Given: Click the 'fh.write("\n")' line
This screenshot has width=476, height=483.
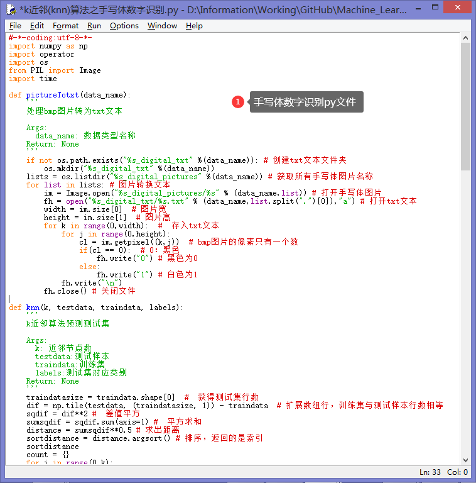Looking at the screenshot, I should point(92,283).
